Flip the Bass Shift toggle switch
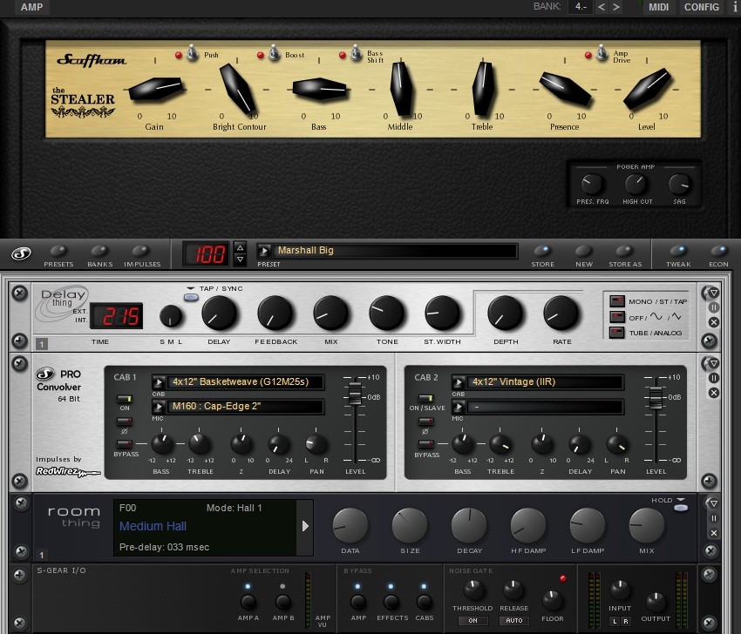Image resolution: width=741 pixels, height=634 pixels. [357, 53]
